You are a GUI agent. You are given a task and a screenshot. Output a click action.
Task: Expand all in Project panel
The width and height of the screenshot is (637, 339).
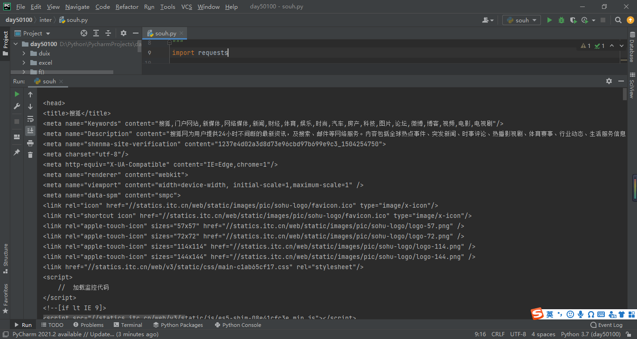(x=96, y=33)
